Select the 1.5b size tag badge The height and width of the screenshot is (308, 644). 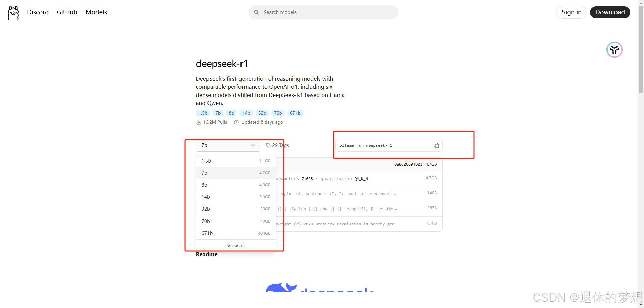point(203,113)
